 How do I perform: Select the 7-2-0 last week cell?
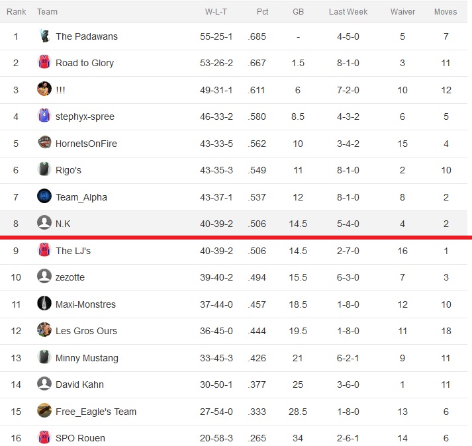(348, 90)
